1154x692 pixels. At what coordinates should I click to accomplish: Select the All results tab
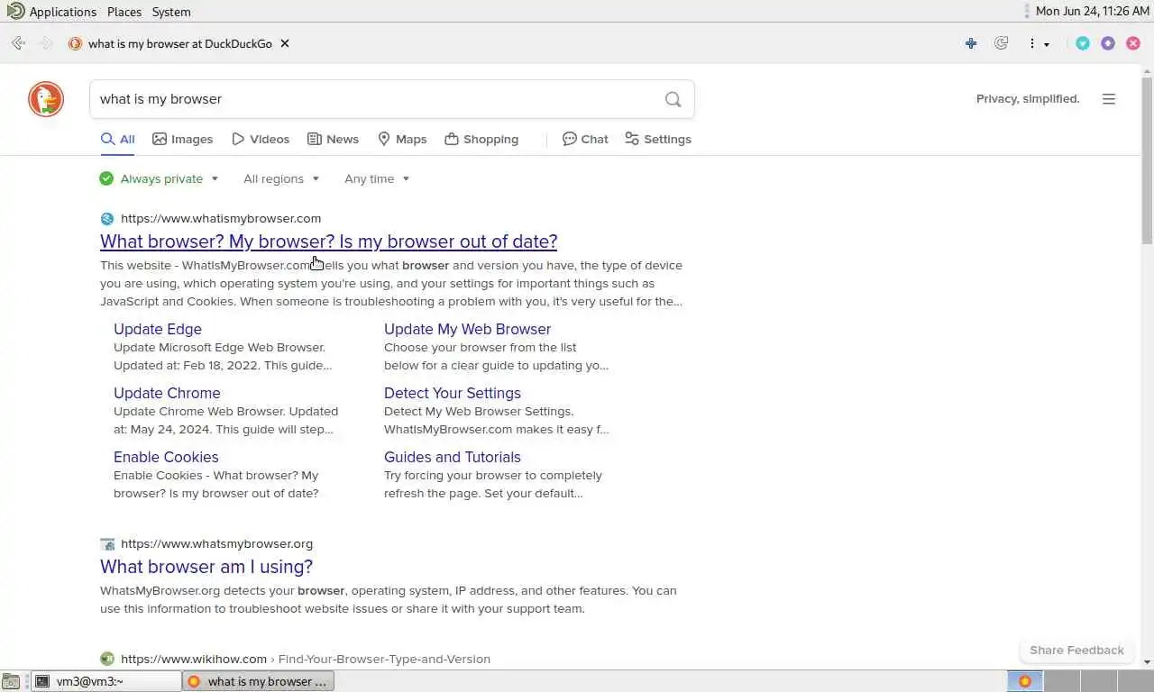(x=118, y=139)
